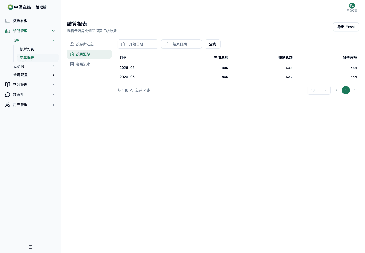
Task: Click the 交易流水 receipt icon
Action: click(72, 64)
